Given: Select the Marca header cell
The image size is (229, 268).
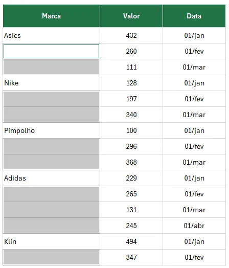Looking at the screenshot, I should pos(52,16).
